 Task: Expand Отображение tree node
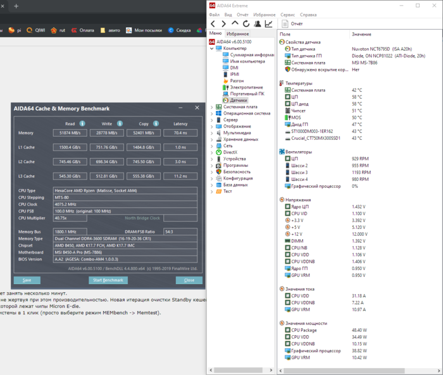pos(211,126)
